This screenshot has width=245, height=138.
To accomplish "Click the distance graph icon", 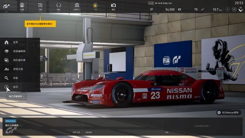I will click(x=202, y=9).
